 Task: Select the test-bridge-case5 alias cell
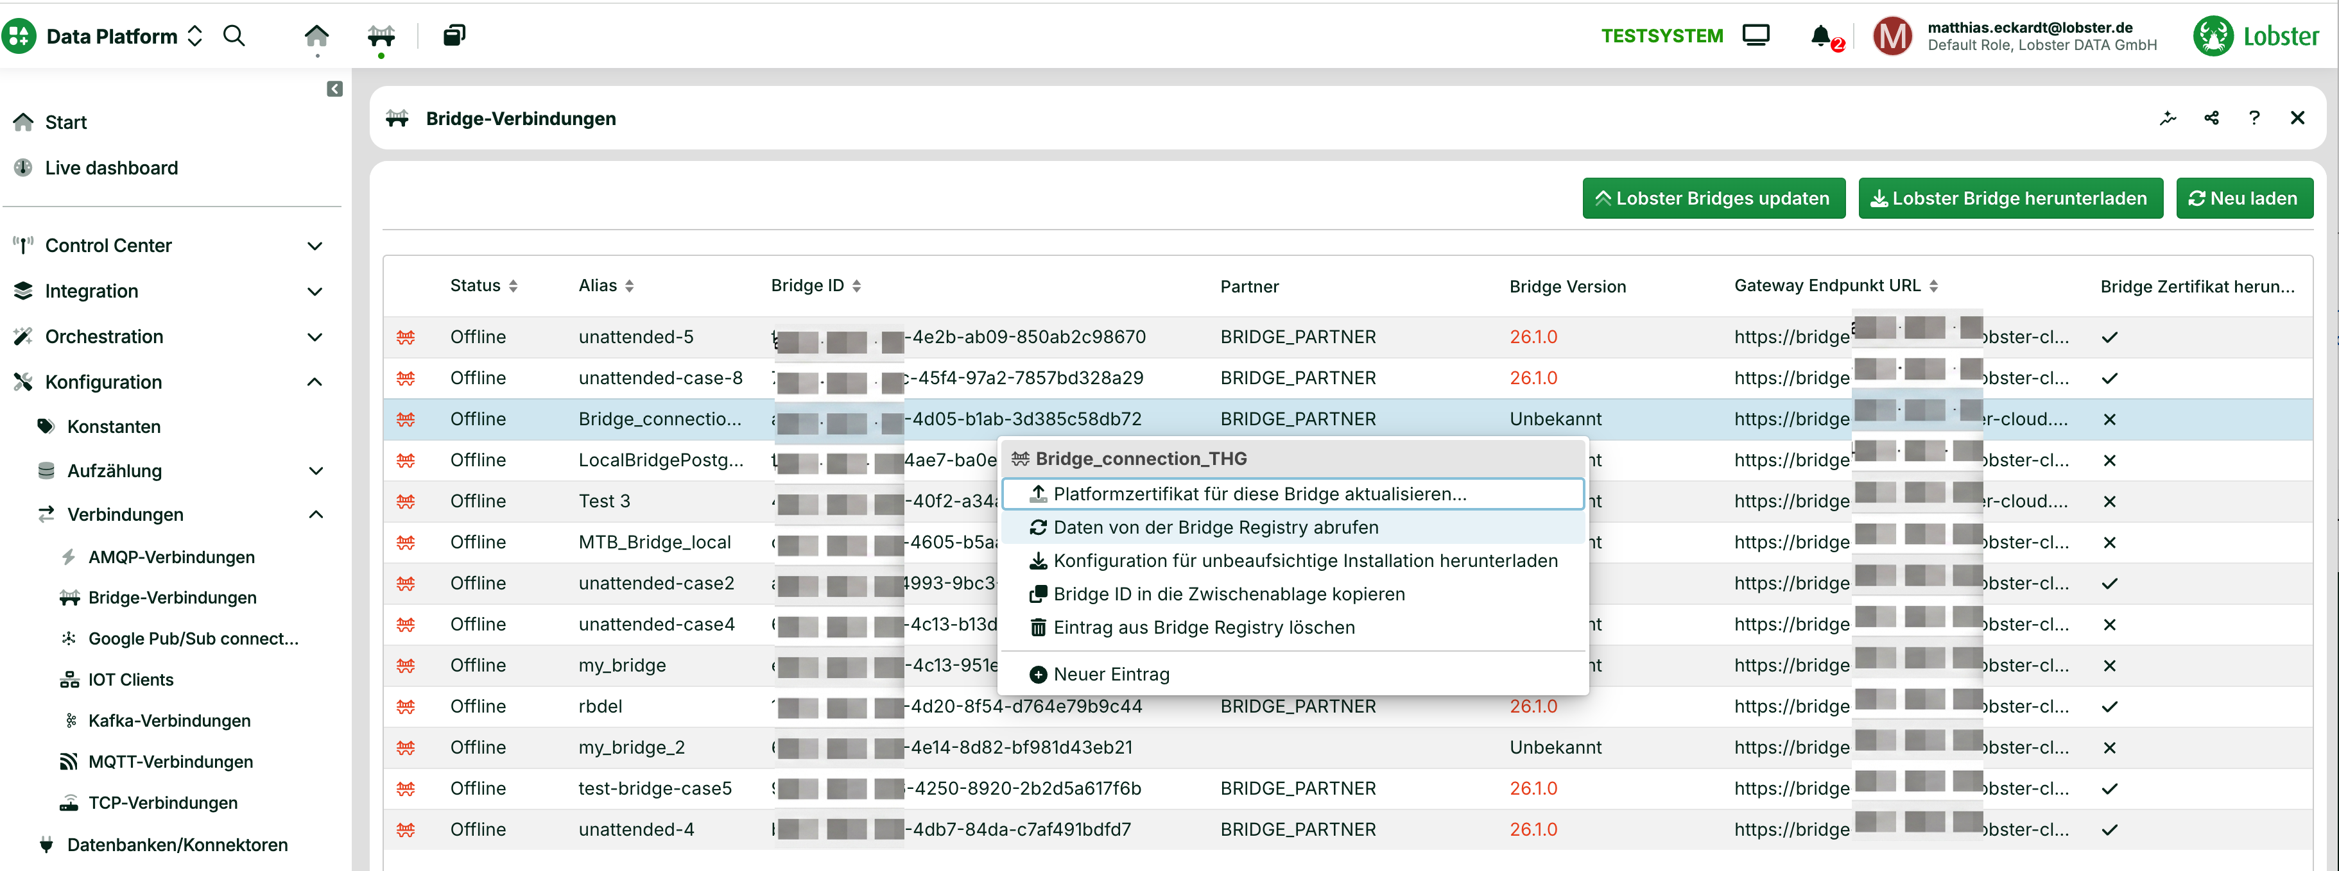[655, 788]
